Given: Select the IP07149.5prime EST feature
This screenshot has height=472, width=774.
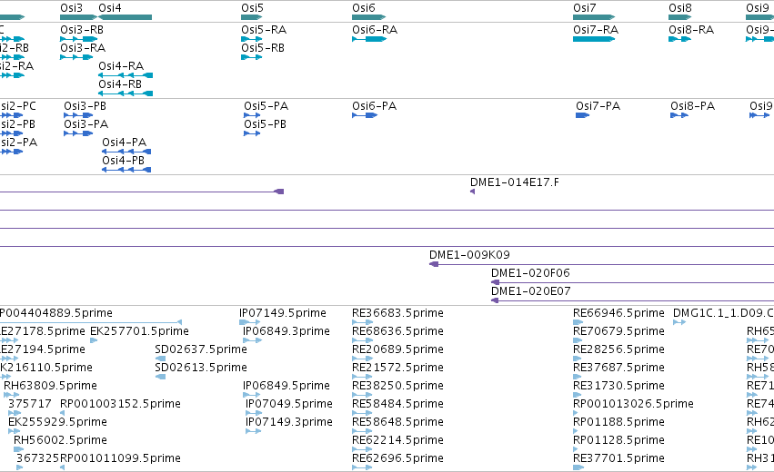Looking at the screenshot, I should 250,322.
